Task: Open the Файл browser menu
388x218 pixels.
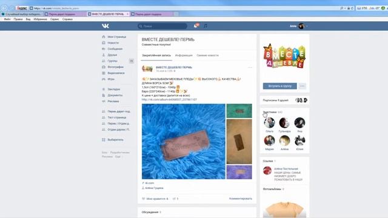Action: tap(7, 19)
